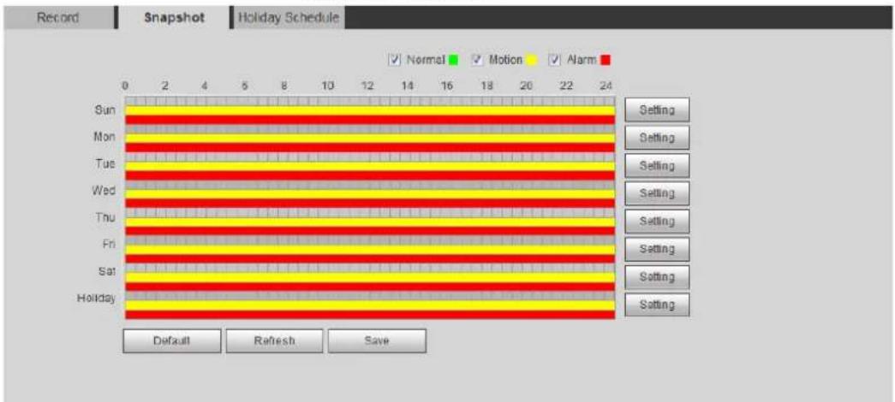Click the Wed day label
Image resolution: width=895 pixels, height=402 pixels.
(x=105, y=191)
